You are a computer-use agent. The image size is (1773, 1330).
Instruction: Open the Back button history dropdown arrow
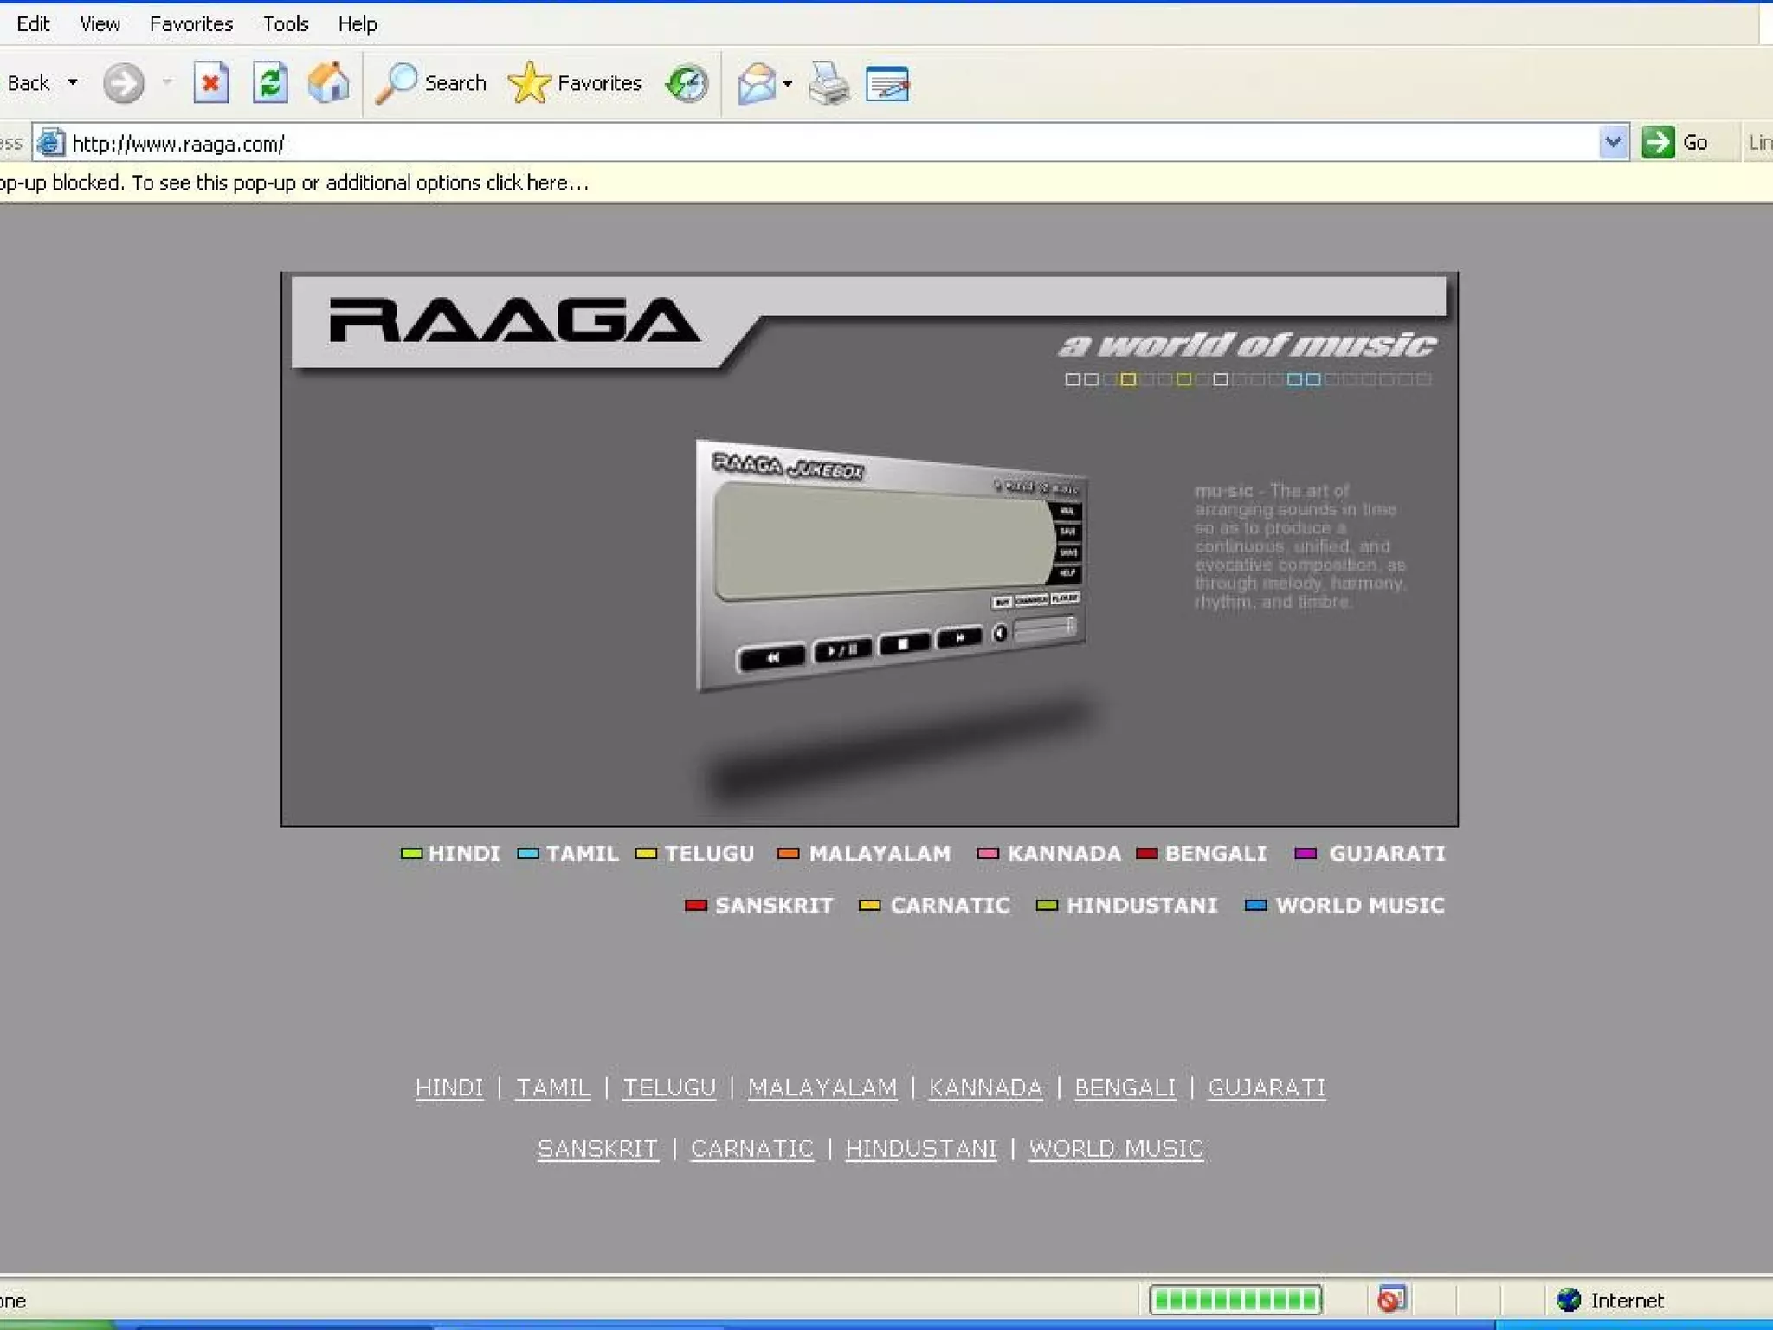73,83
